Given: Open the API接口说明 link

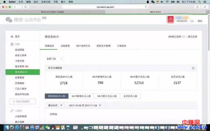Looking at the screenshot, I should click(175, 36).
